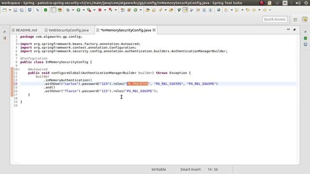Toggle the pressed toolbar button beside the Boot Dashboard icon

(x=53, y=10)
